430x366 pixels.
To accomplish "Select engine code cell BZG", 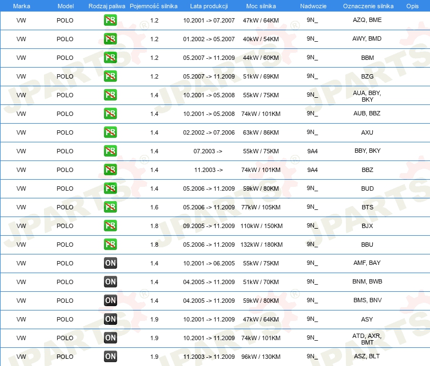I will point(367,76).
